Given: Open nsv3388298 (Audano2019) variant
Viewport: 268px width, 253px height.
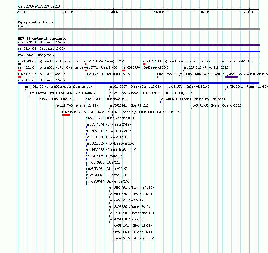Looking at the screenshot, I should tap(107, 137).
